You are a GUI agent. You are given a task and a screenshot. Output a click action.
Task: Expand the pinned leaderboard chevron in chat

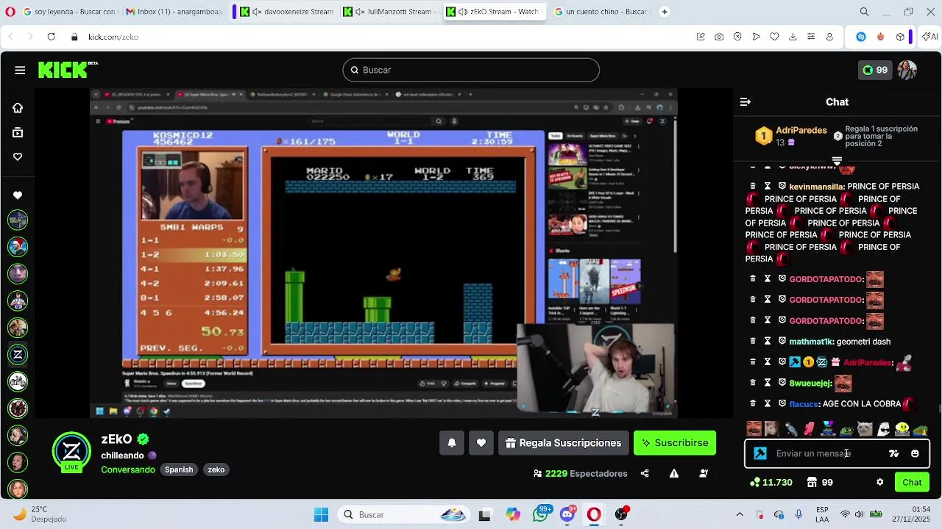(x=837, y=161)
